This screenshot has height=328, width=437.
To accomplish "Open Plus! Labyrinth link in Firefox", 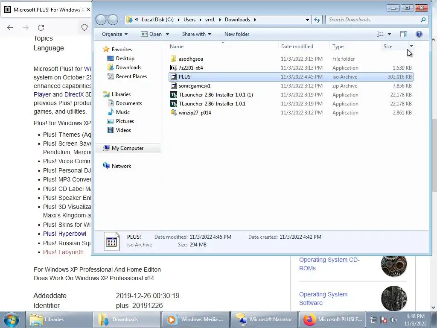I will coord(63,252).
